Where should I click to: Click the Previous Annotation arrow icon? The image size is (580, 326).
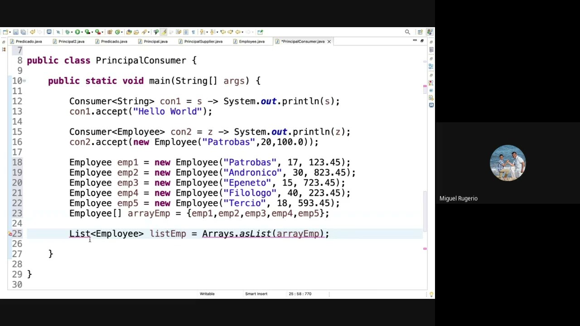(x=212, y=32)
